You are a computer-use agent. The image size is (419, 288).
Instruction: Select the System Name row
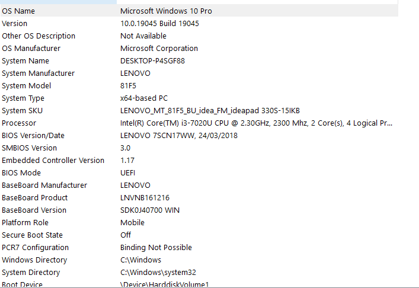point(25,61)
